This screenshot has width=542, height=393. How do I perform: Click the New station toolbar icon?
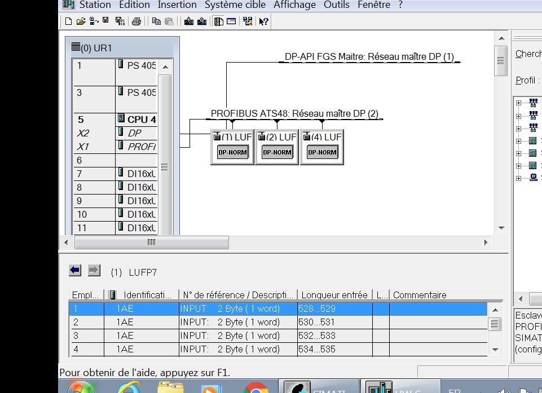(x=68, y=21)
